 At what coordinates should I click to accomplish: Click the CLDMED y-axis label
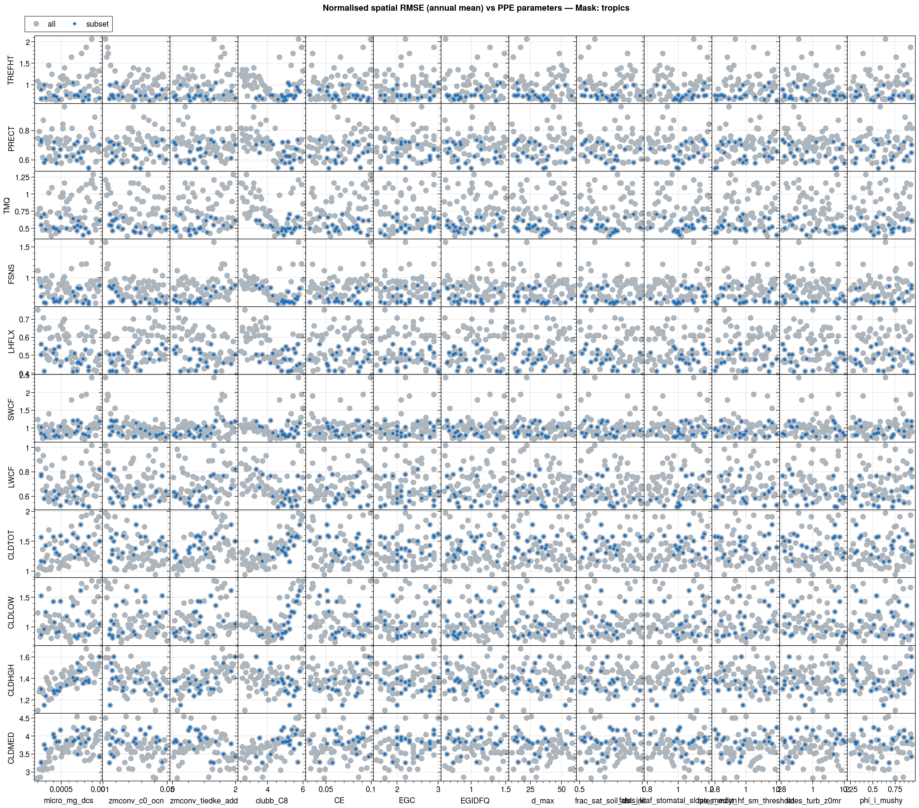[11, 748]
